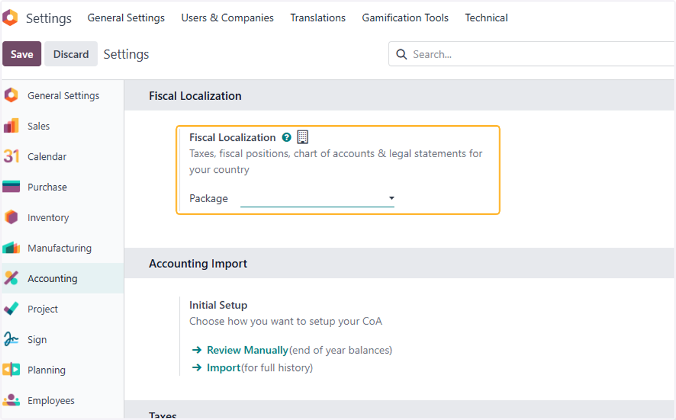Click the Planning icon
This screenshot has height=420, width=676.
(11, 370)
